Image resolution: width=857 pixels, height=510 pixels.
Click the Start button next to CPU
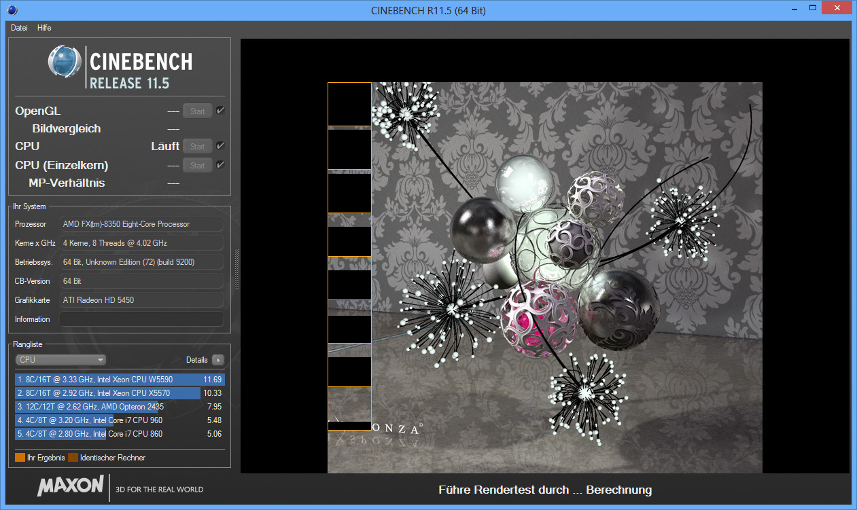[x=197, y=146]
